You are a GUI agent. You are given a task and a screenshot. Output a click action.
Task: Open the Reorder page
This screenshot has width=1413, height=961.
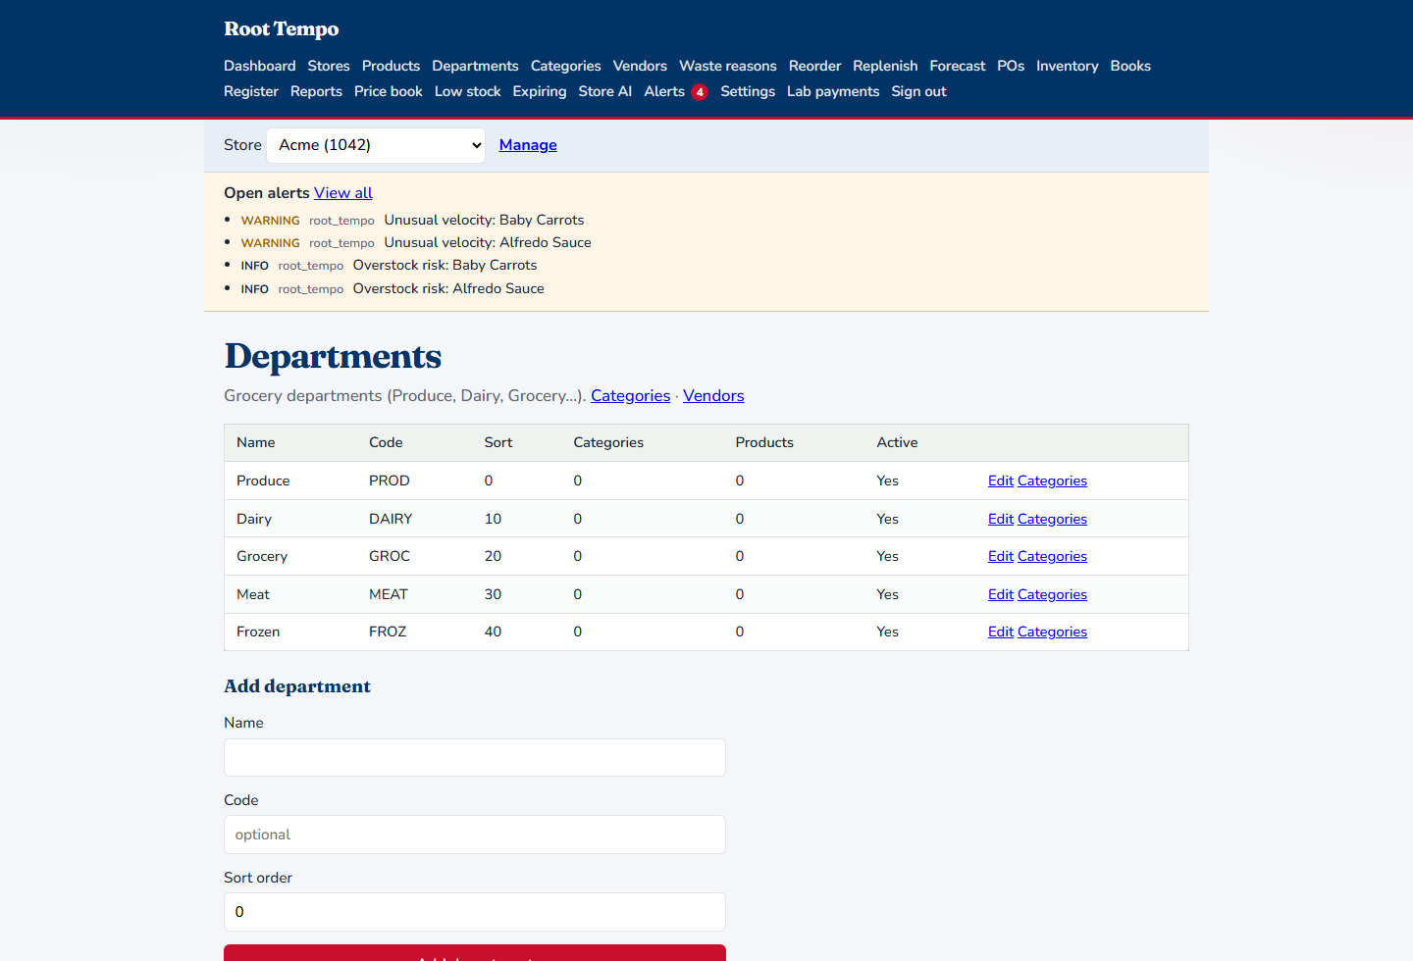pyautogui.click(x=815, y=66)
